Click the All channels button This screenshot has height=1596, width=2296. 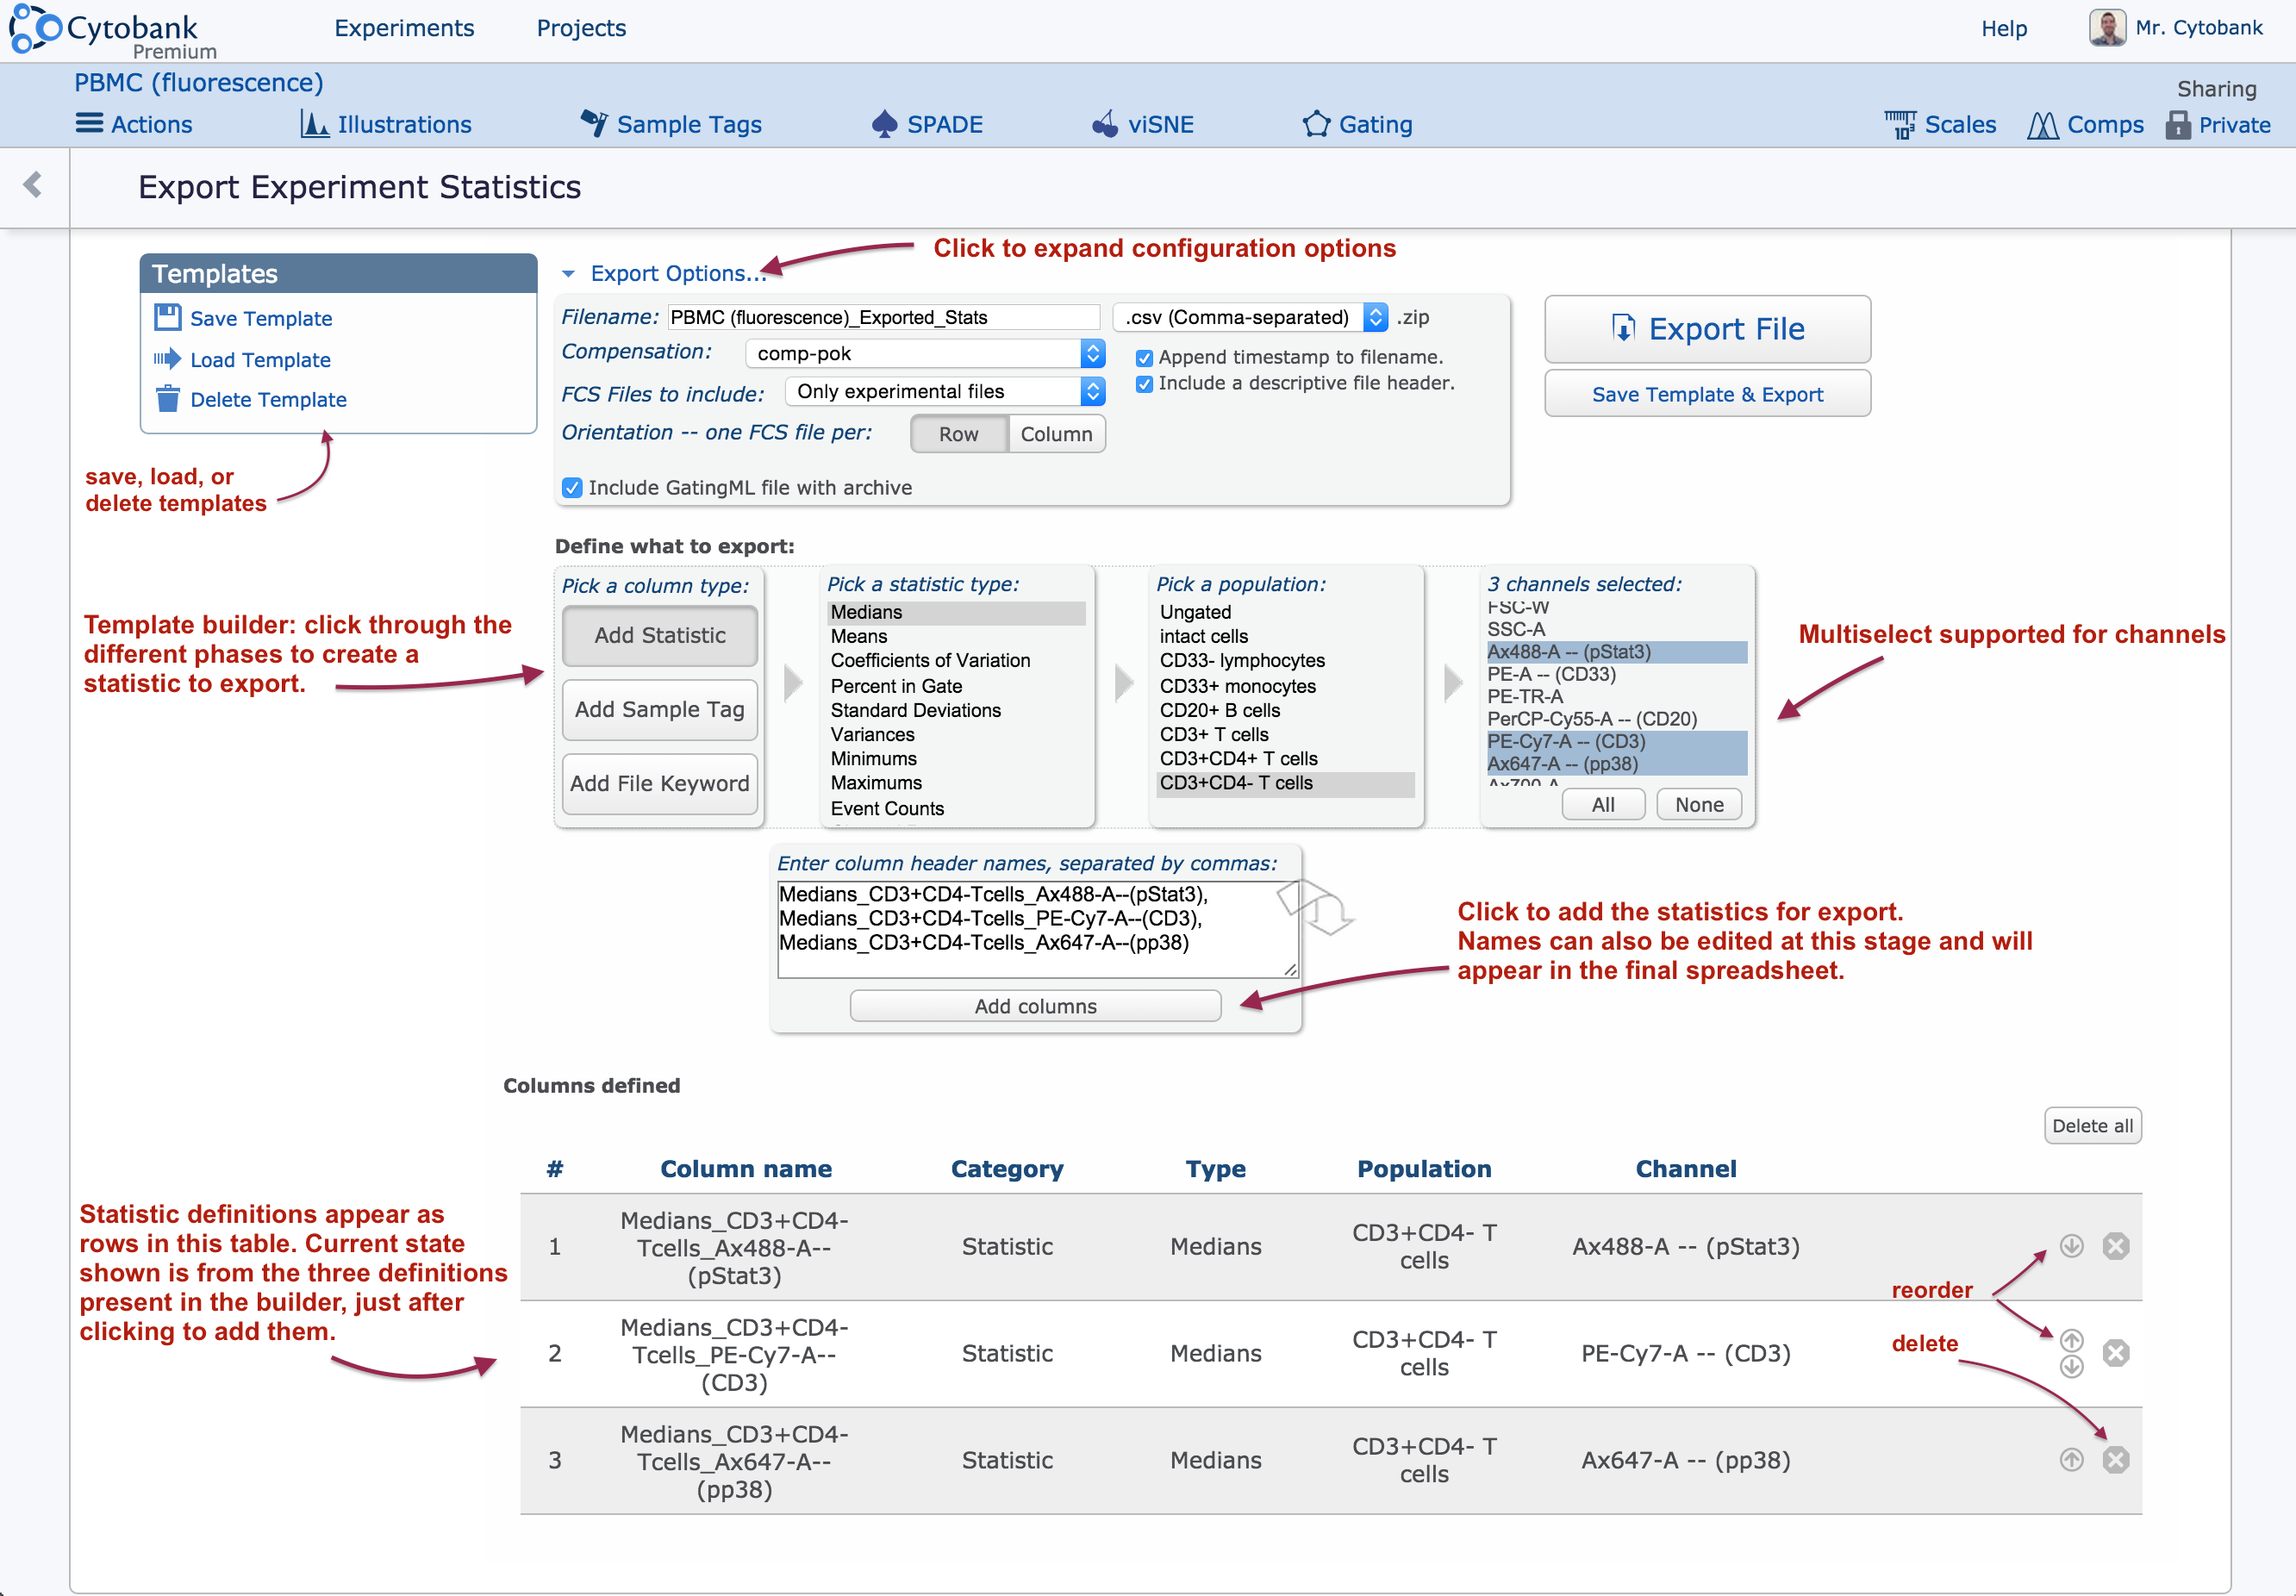click(x=1603, y=804)
